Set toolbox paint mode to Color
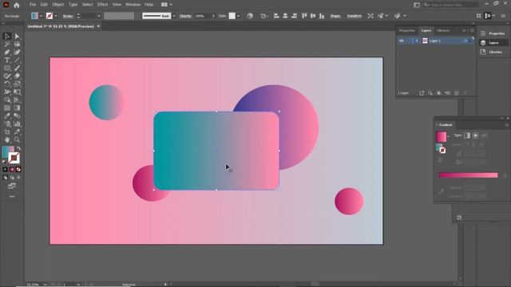Image resolution: width=511 pixels, height=287 pixels. pyautogui.click(x=5, y=170)
